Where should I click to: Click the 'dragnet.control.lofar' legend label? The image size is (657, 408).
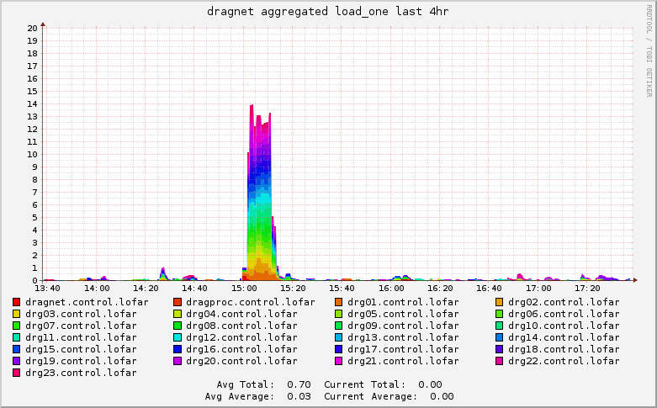87,302
